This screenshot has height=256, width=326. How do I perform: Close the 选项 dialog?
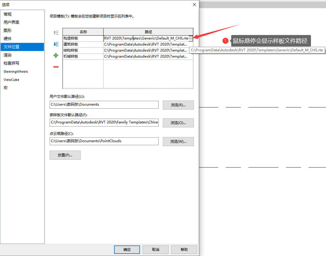(x=194, y=4)
